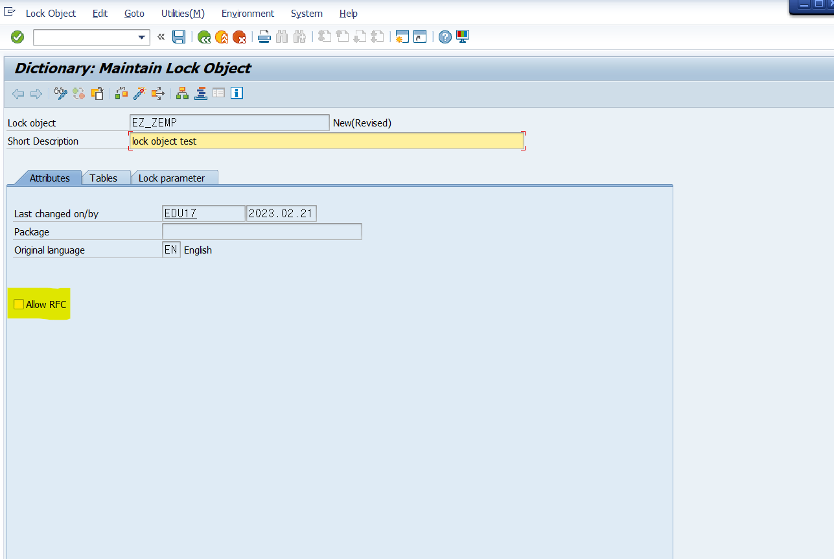The height and width of the screenshot is (559, 834).
Task: Save the lock object with diskette icon
Action: pyautogui.click(x=179, y=37)
